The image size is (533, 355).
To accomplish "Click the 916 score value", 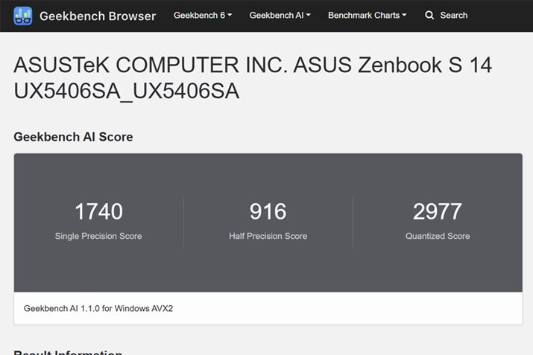I will point(268,212).
